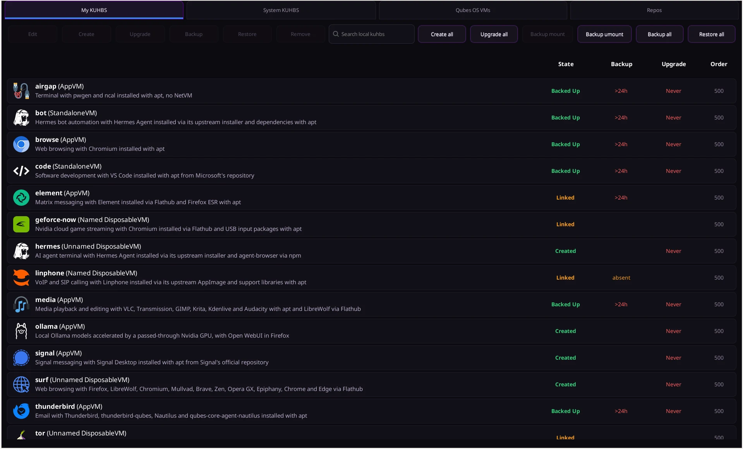Click the element Matrix icon

(x=21, y=198)
